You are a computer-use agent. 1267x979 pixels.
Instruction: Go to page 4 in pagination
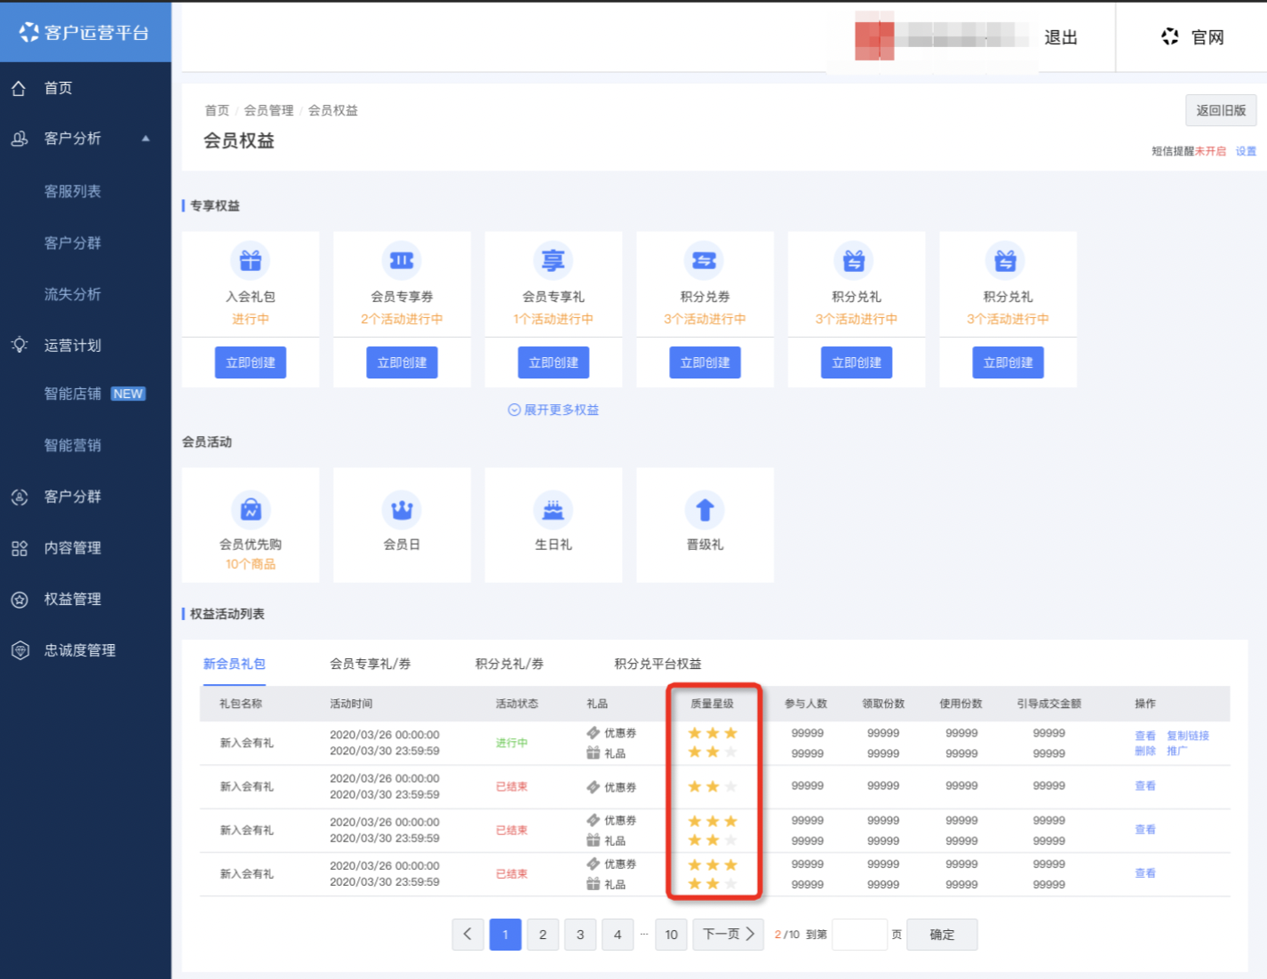coord(618,934)
